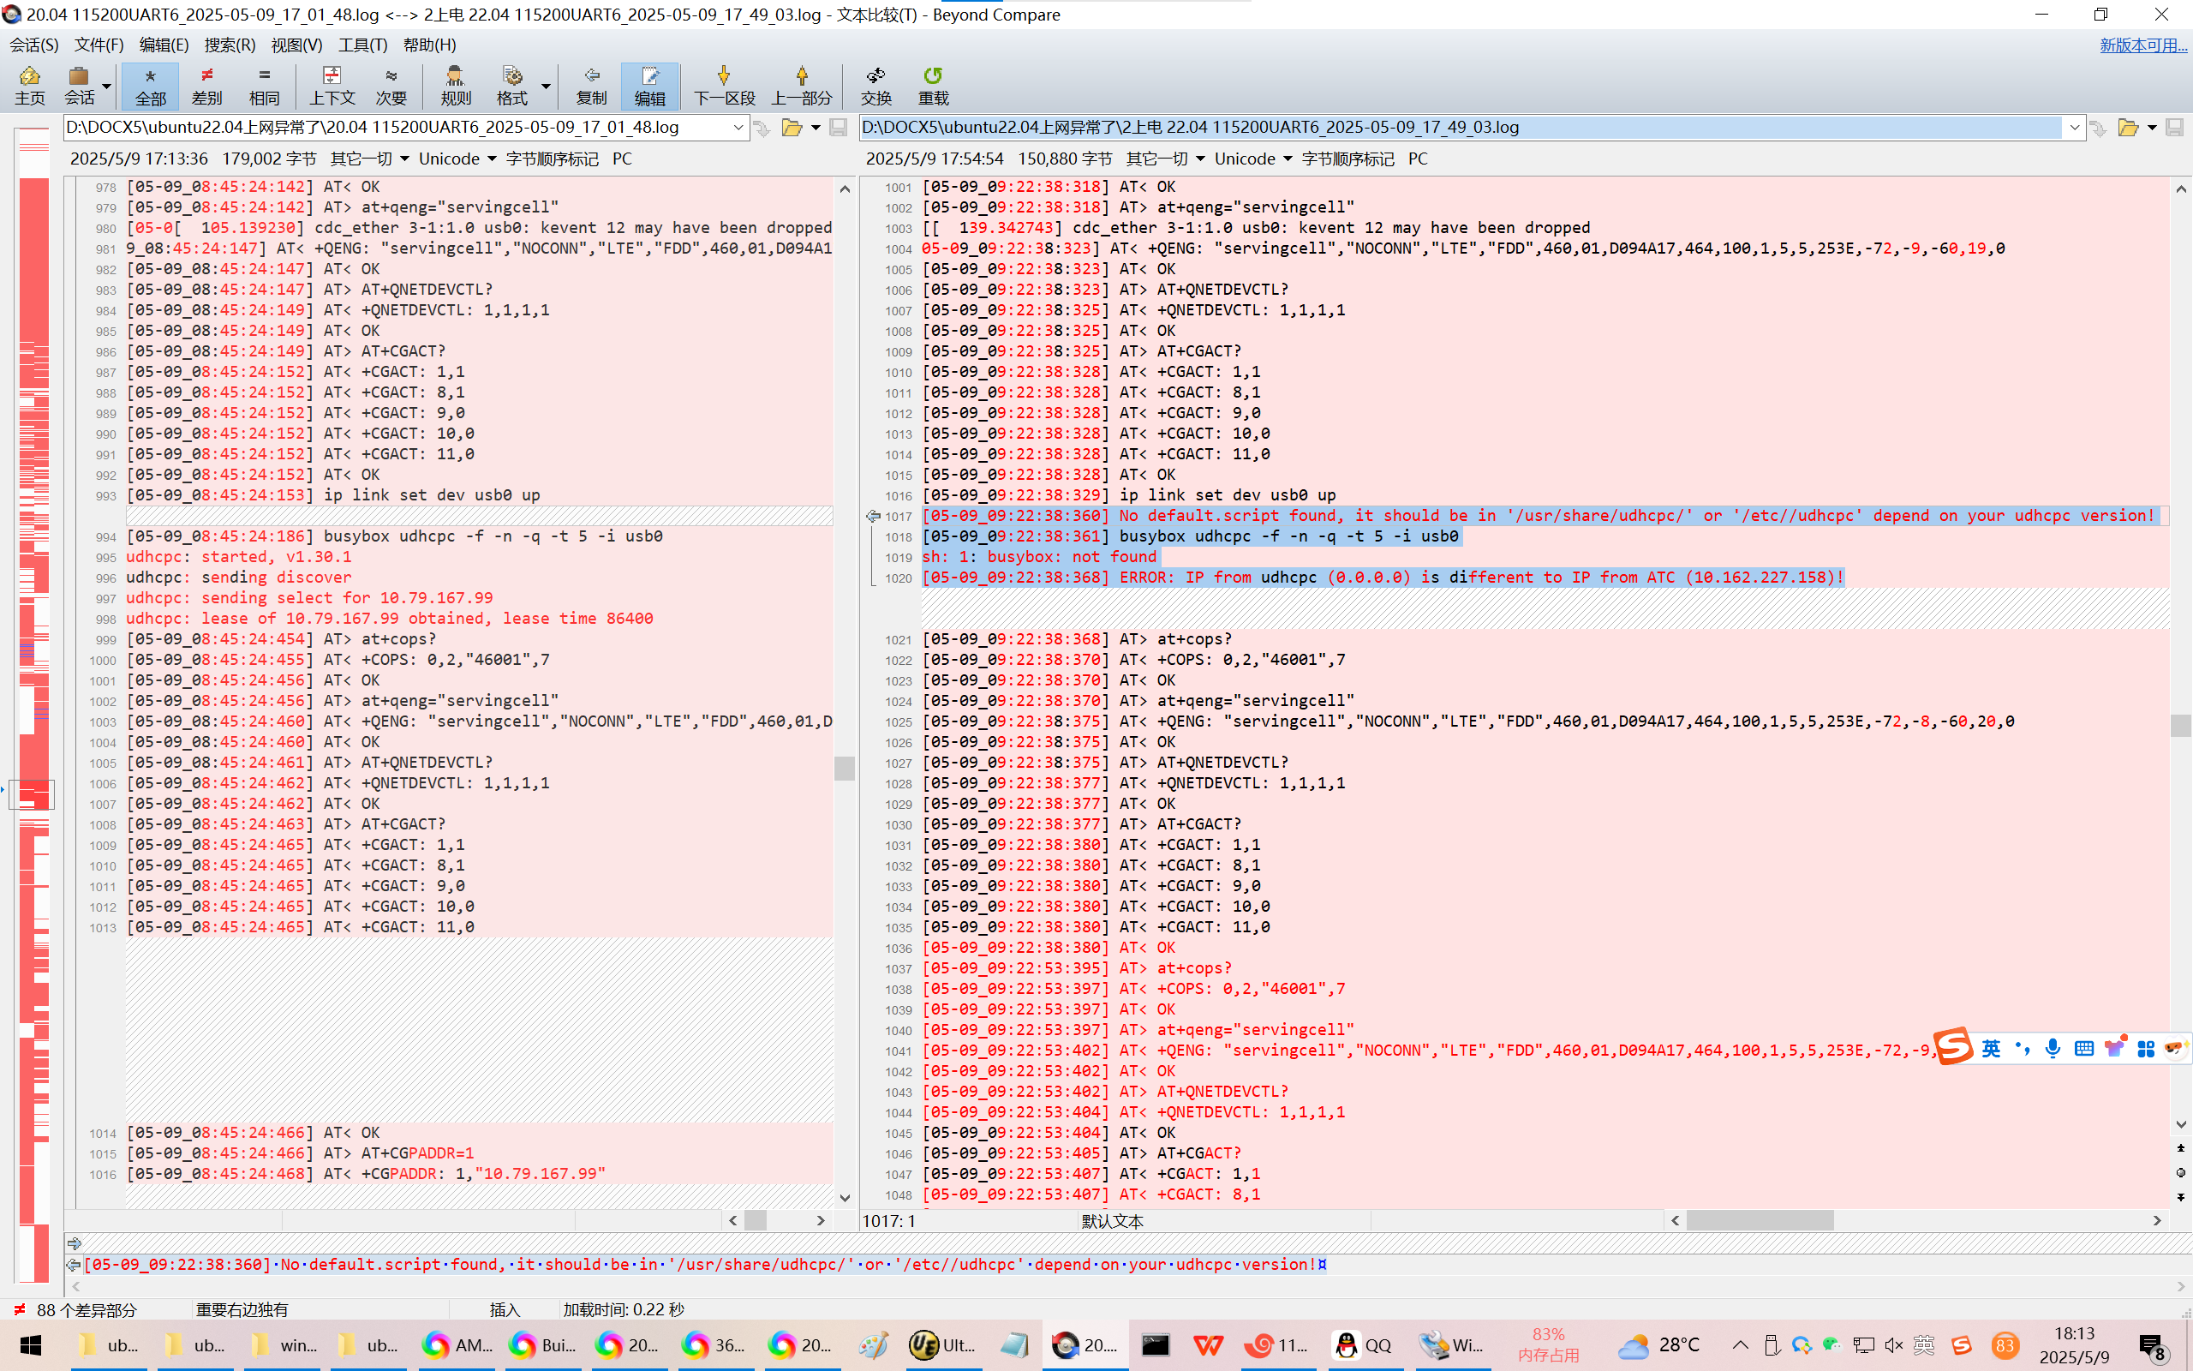Toggle the Edit (编辑) mode button
The width and height of the screenshot is (2193, 1371).
[649, 85]
